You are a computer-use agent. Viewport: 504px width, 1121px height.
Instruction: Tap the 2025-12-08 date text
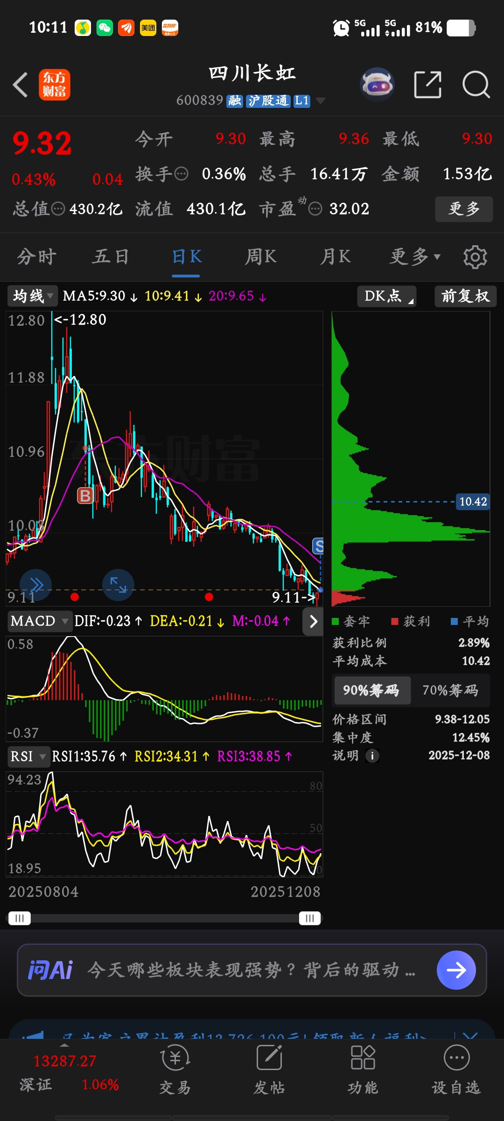(x=459, y=755)
